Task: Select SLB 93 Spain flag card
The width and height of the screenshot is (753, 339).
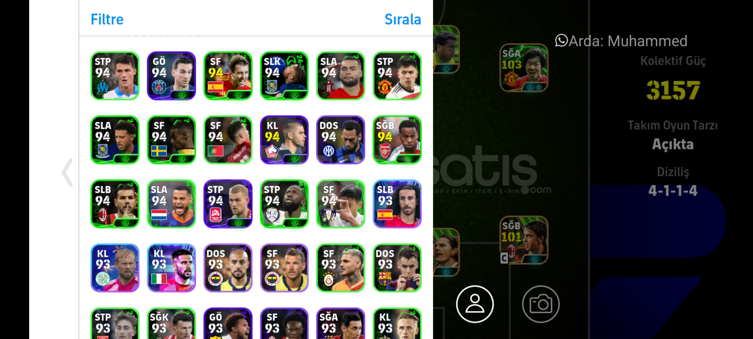Action: point(397,204)
